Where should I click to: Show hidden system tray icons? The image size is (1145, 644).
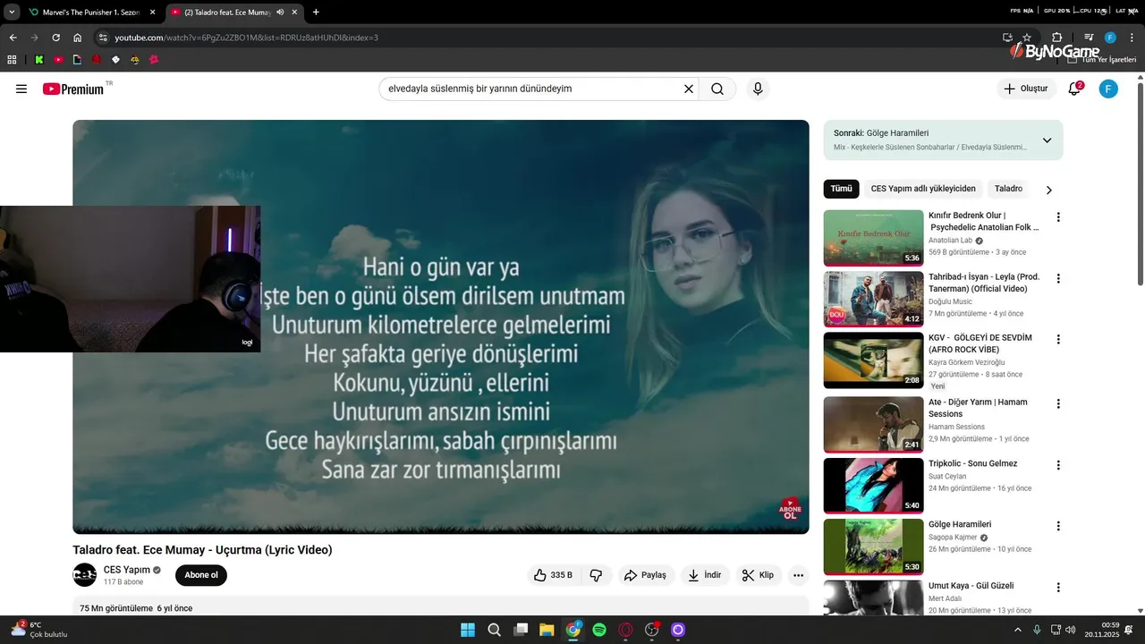click(1018, 630)
